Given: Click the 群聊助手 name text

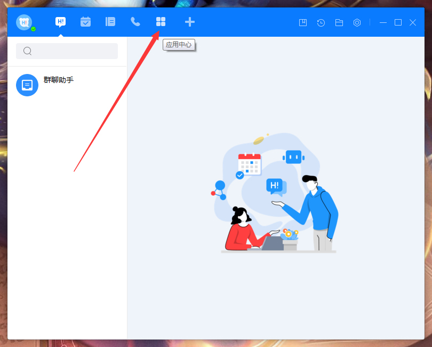Looking at the screenshot, I should click(58, 81).
